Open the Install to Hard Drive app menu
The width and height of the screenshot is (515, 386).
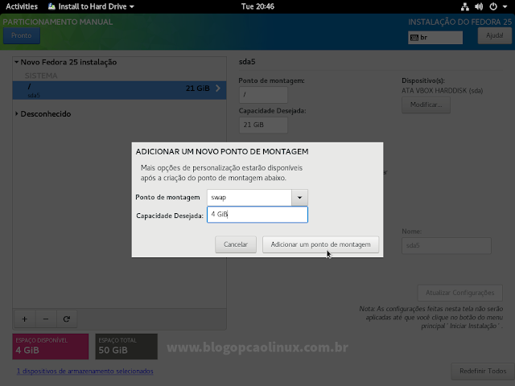click(91, 6)
